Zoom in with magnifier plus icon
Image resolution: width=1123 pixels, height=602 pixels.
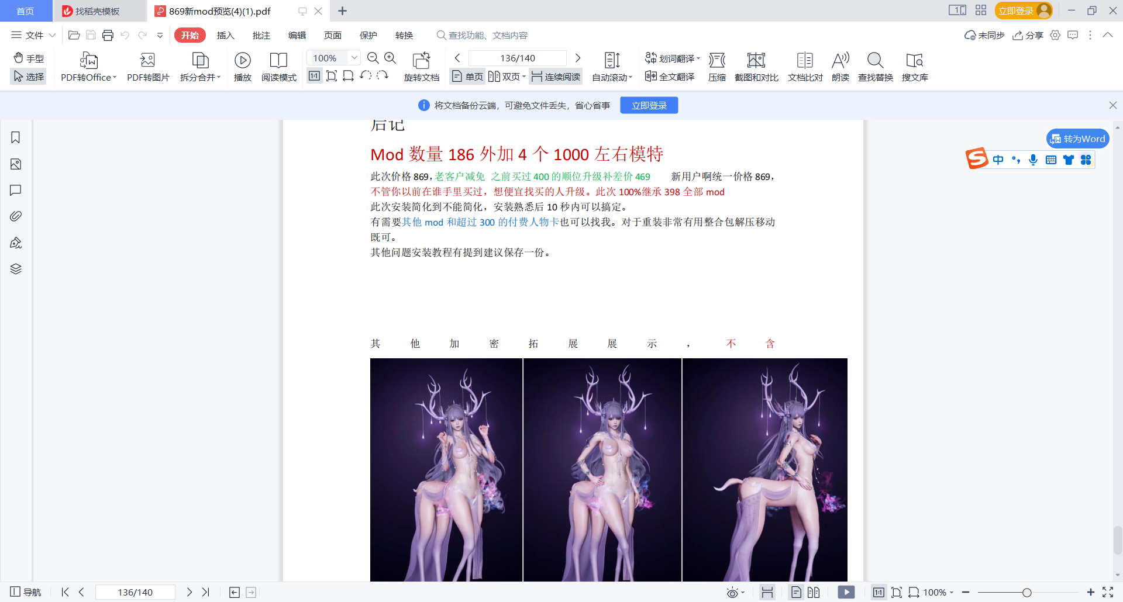pos(390,58)
